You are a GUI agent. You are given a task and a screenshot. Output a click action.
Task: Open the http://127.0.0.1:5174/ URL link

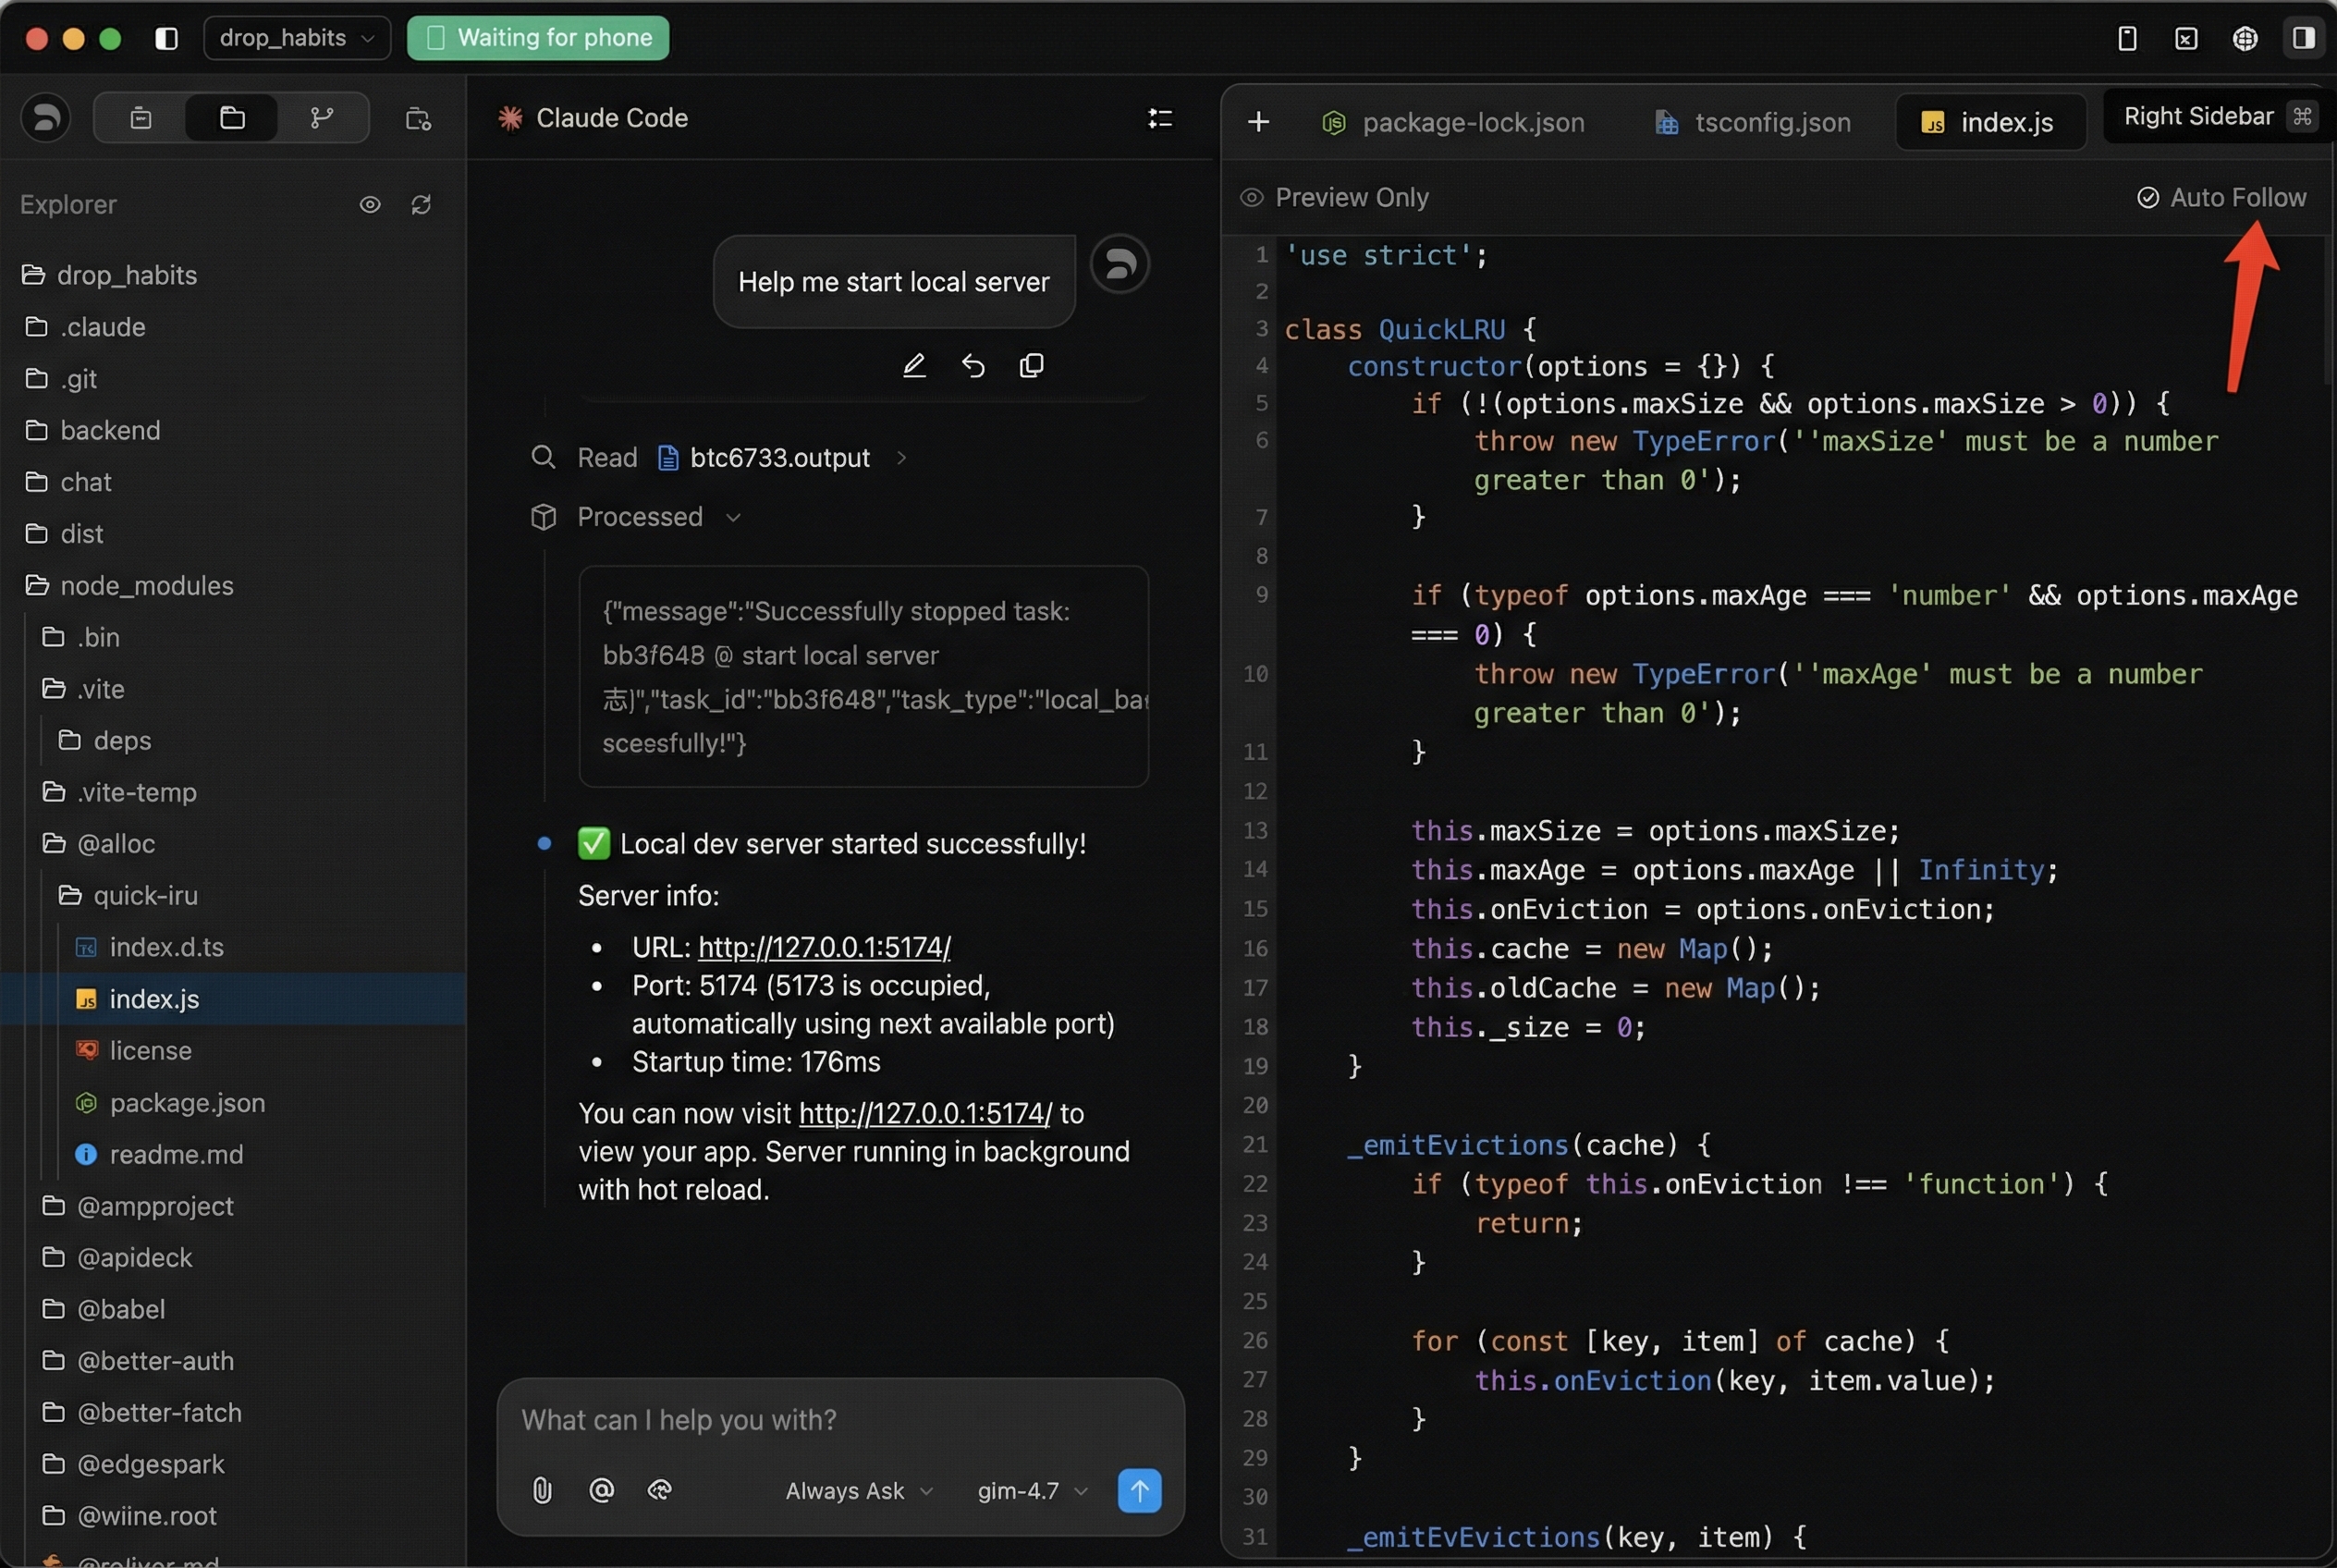[x=824, y=946]
